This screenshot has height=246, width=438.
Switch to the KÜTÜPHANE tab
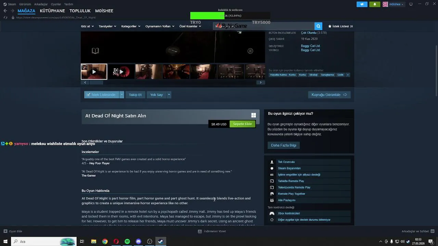tap(52, 11)
